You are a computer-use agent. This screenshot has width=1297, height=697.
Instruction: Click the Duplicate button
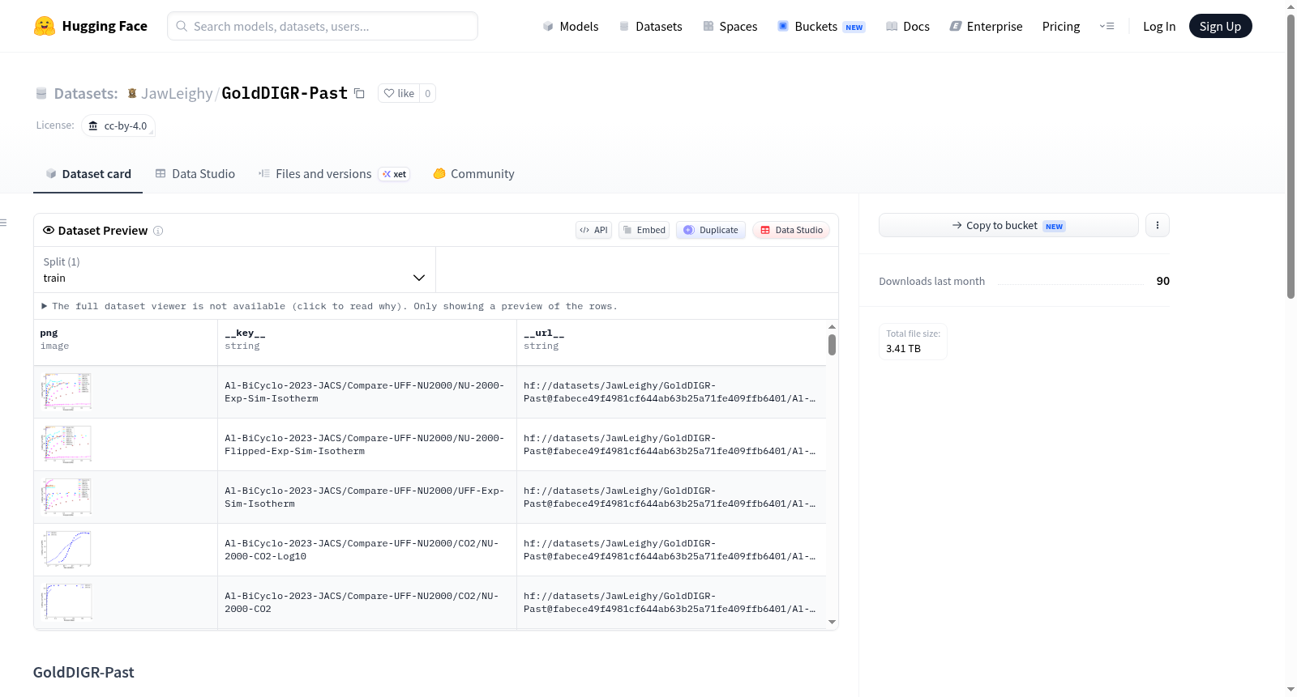coord(711,230)
